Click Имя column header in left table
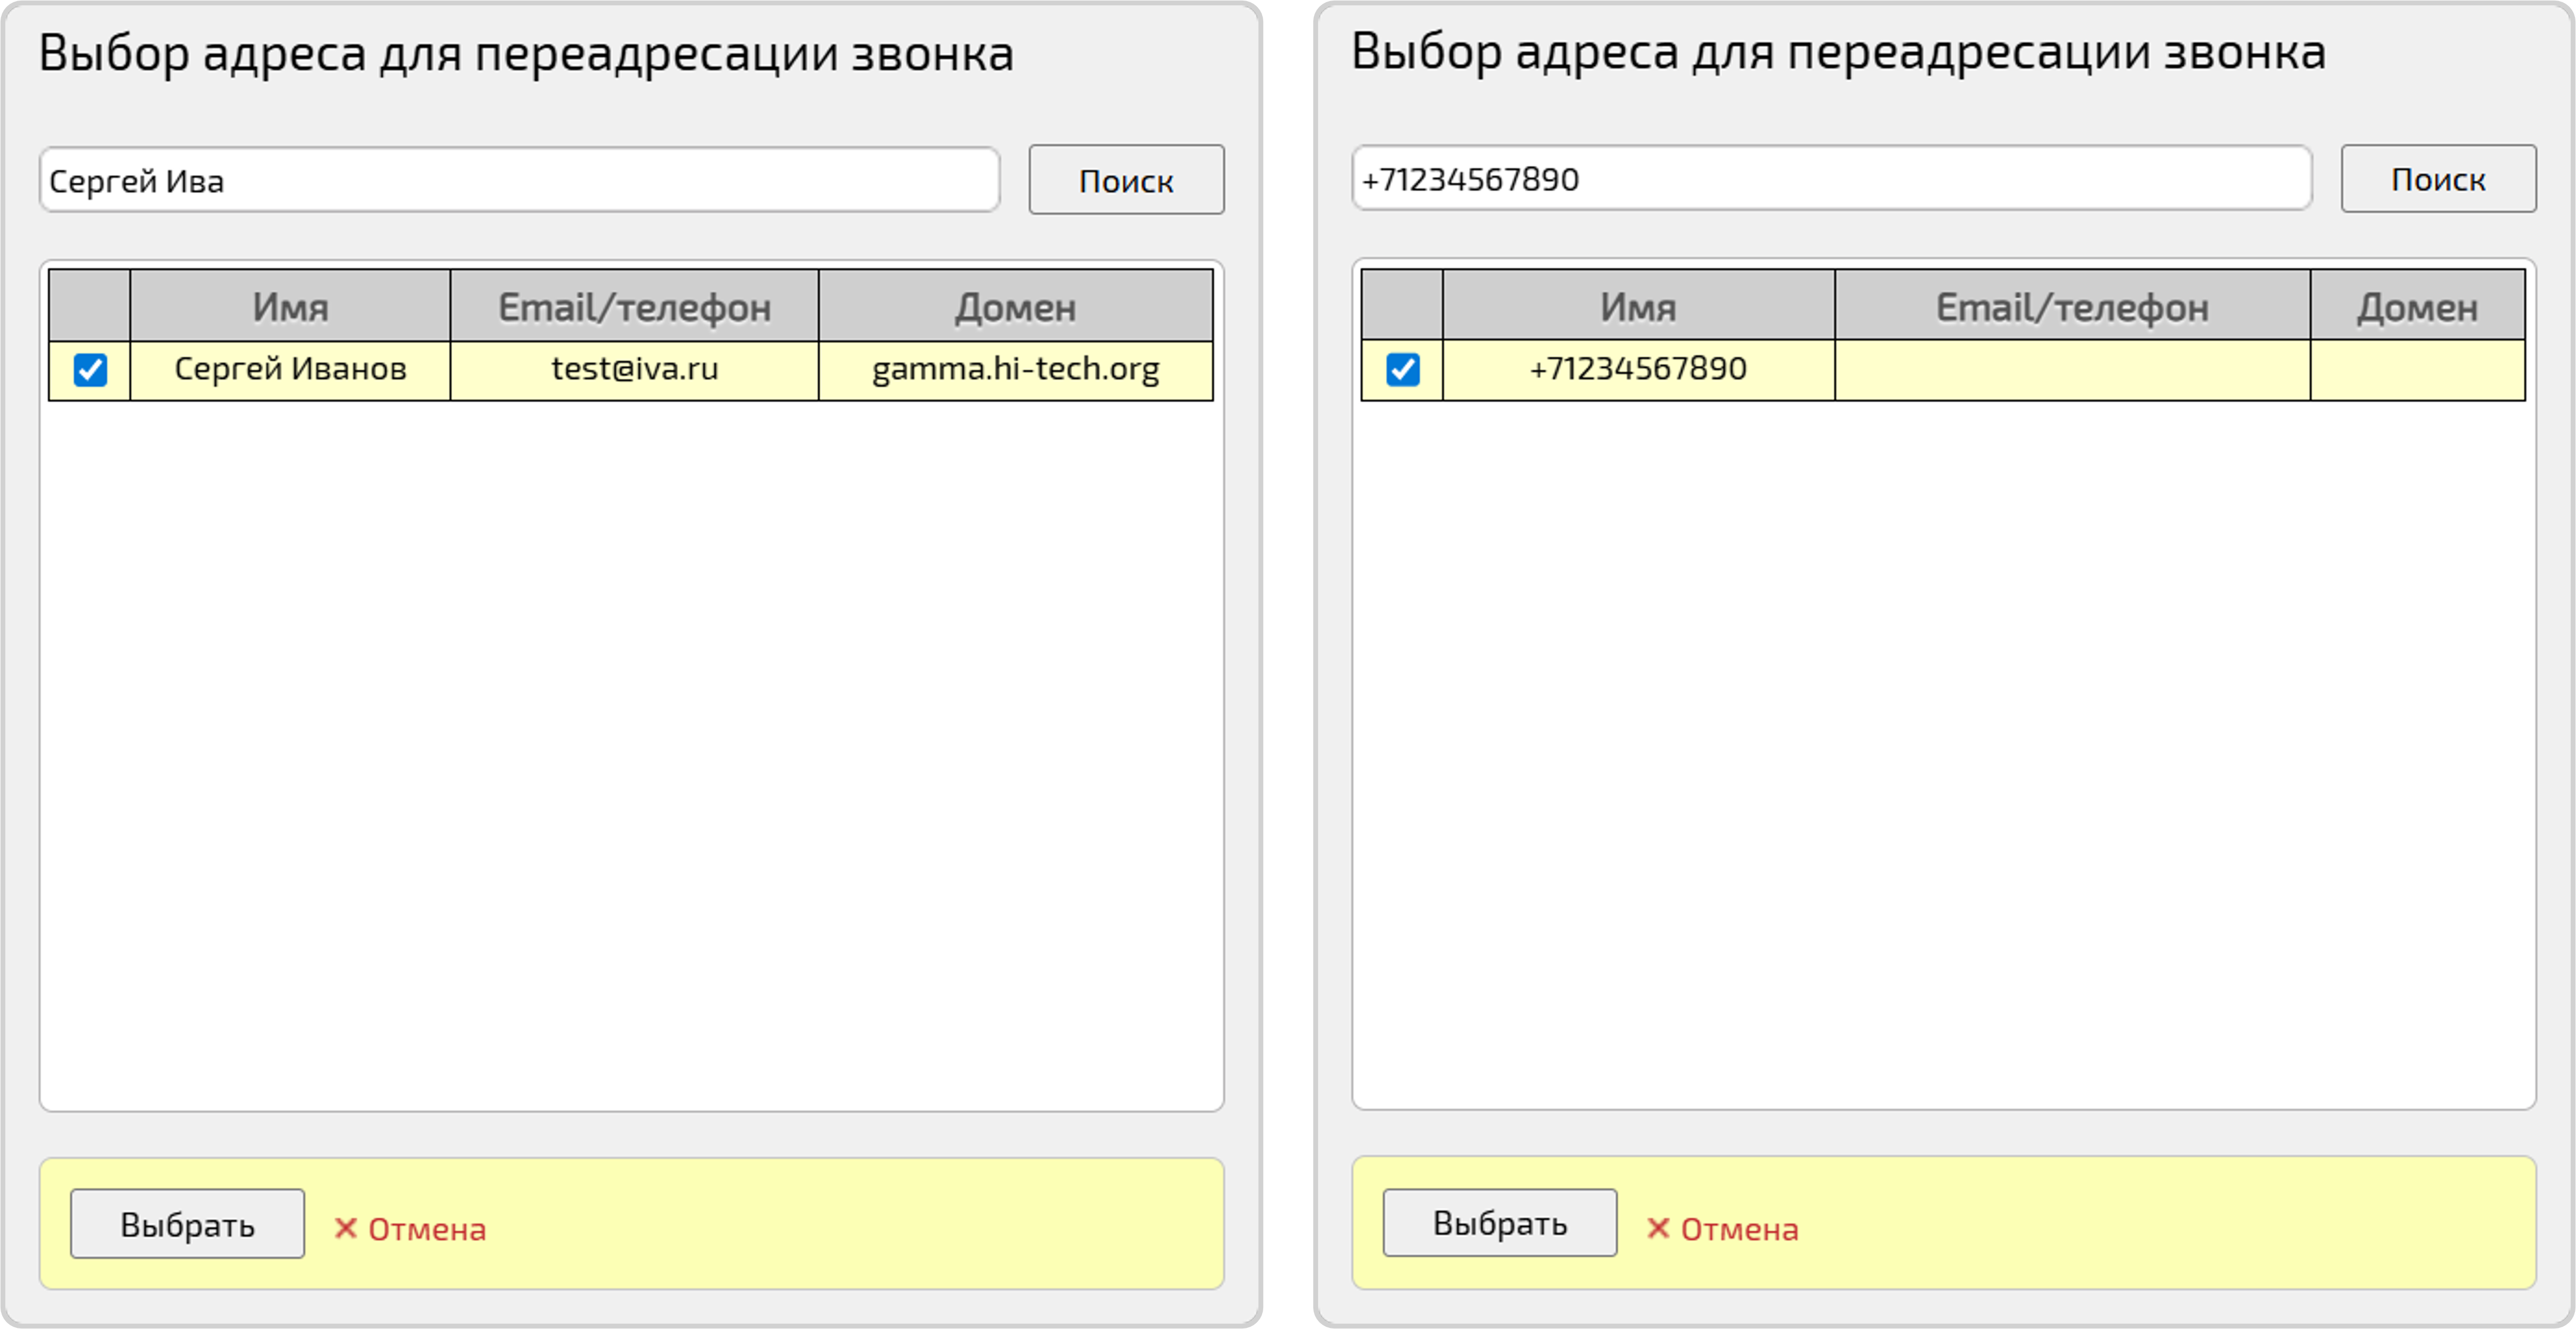Image resolution: width=2576 pixels, height=1329 pixels. coord(290,306)
